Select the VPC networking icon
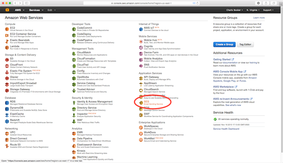Viewport: 283px width, 163px height. coord(7,133)
